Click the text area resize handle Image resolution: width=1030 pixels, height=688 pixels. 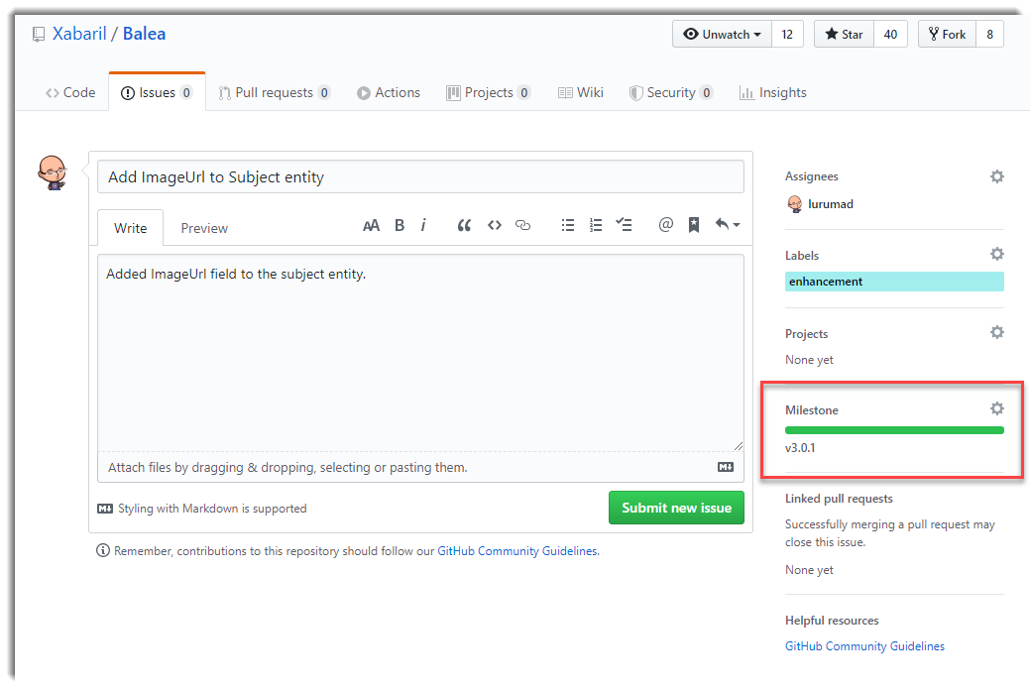(x=739, y=446)
